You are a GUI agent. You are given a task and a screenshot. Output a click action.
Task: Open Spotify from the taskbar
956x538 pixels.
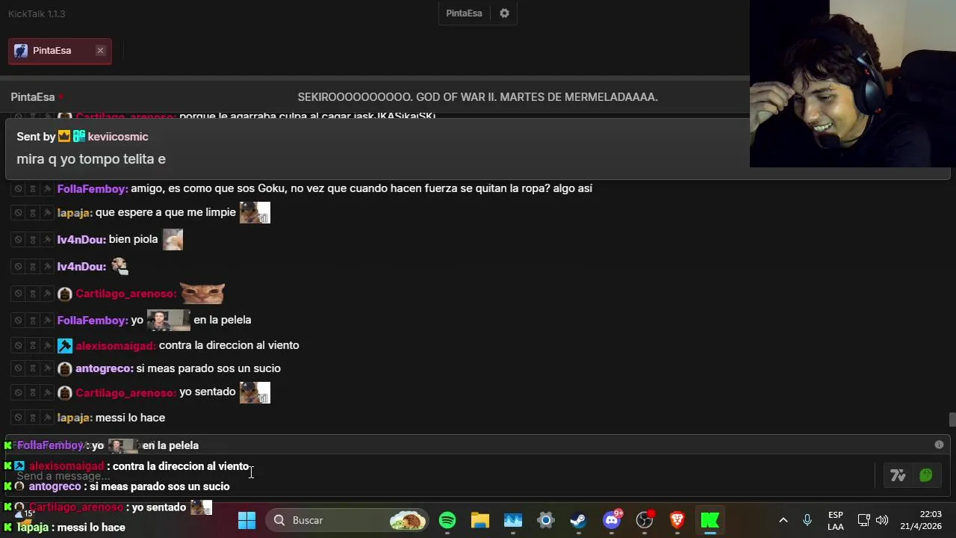tap(447, 520)
